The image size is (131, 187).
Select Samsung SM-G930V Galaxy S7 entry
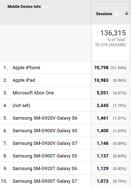click(45, 143)
